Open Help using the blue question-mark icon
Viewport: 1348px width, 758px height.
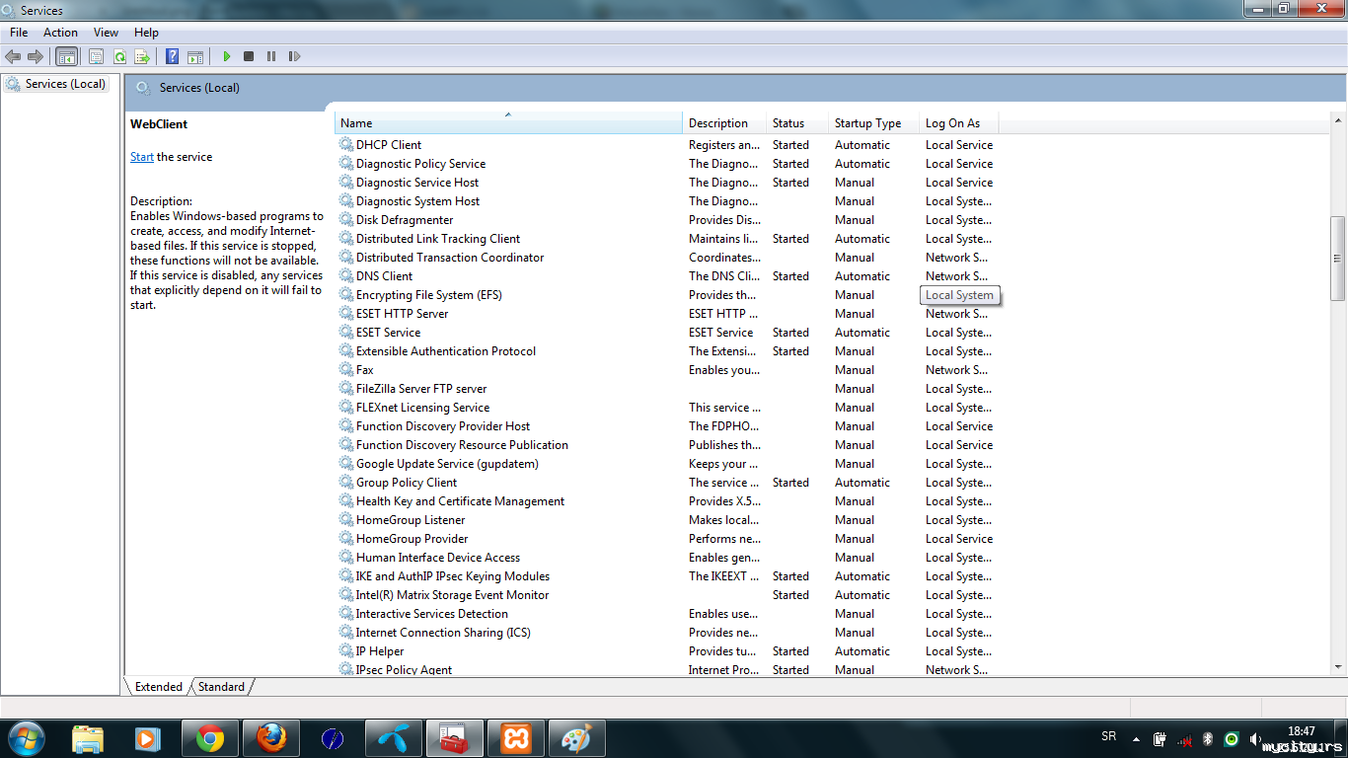[x=172, y=56]
